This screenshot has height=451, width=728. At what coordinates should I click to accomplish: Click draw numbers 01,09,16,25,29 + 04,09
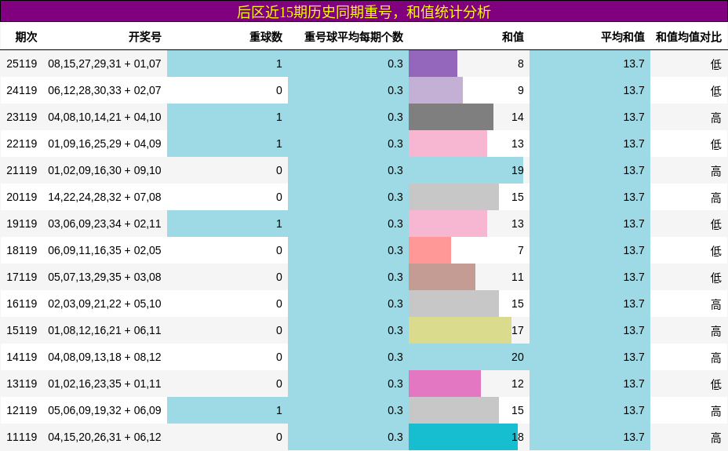tap(104, 144)
